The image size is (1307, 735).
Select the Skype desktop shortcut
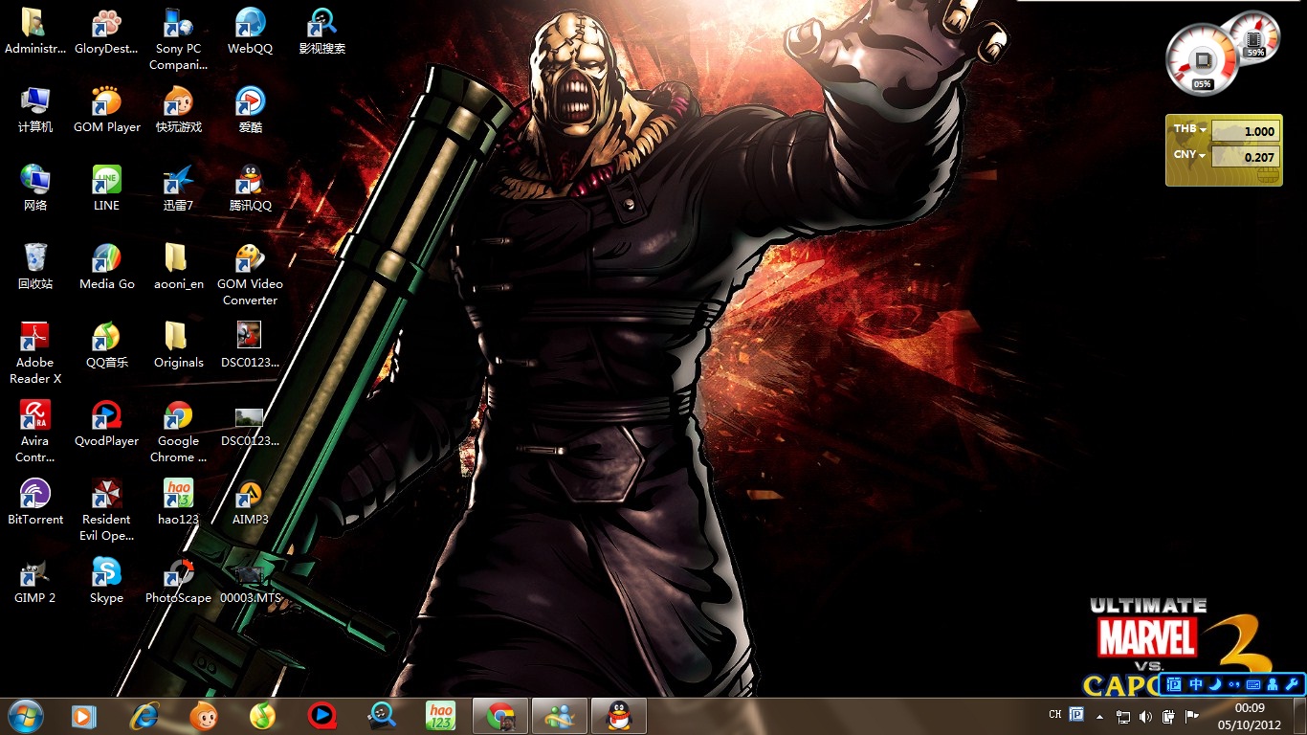coord(106,581)
